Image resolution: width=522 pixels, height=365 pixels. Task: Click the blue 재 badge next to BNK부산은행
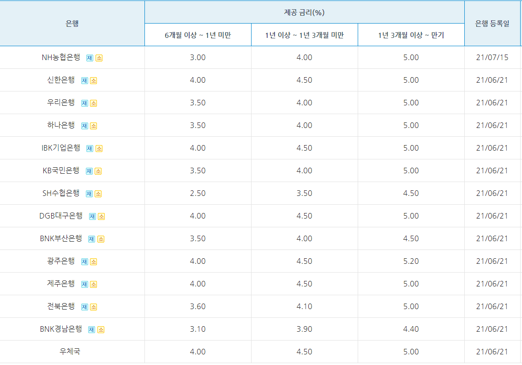tap(91, 239)
